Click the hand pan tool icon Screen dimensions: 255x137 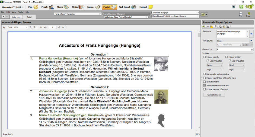(x=4, y=27)
